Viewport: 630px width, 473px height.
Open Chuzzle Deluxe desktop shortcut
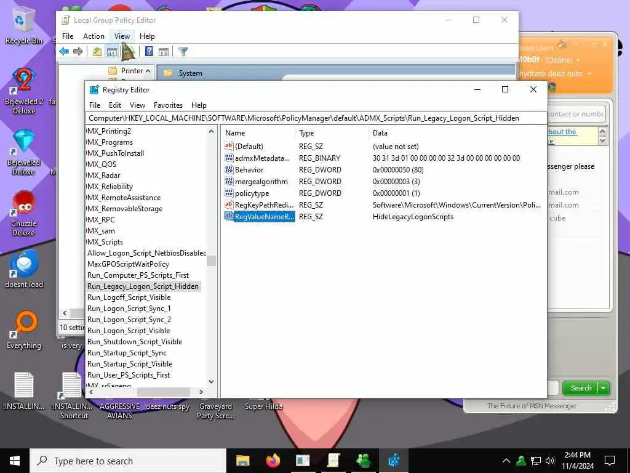(24, 213)
